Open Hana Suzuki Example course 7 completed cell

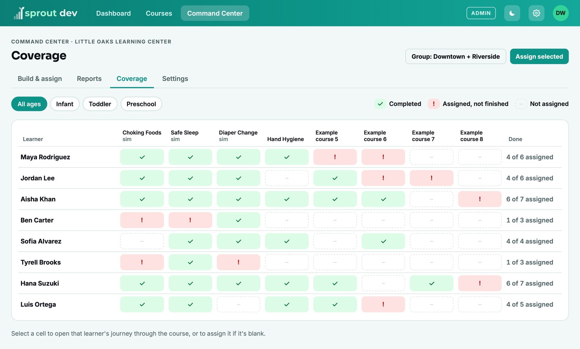(x=431, y=283)
